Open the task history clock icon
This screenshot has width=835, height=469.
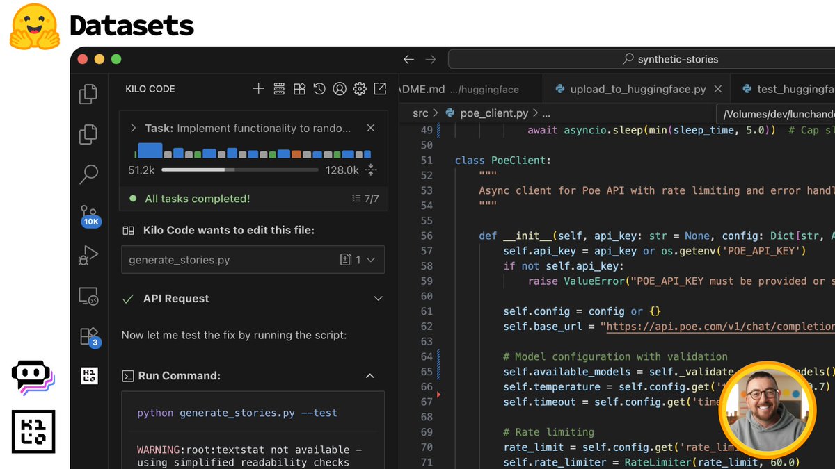(319, 89)
